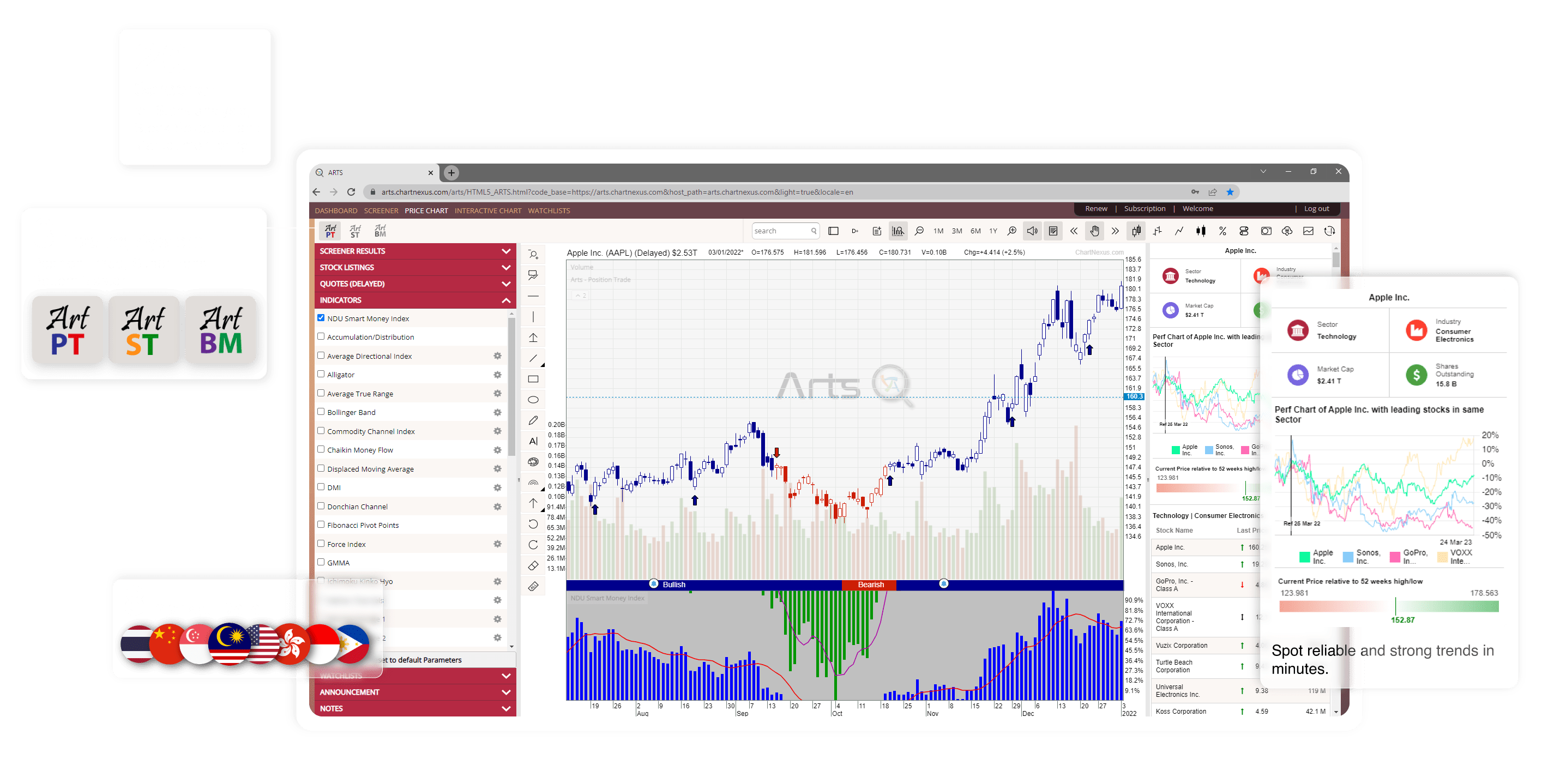The image size is (1542, 759).
Task: Open the Subscription link
Action: [1145, 209]
